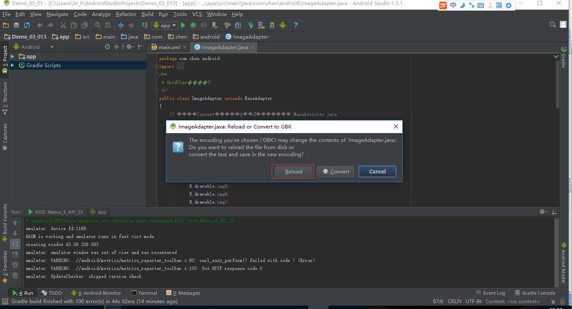Screen dimensions: 572x309
Task: Open the Gradle Console tool window
Action: click(535, 293)
